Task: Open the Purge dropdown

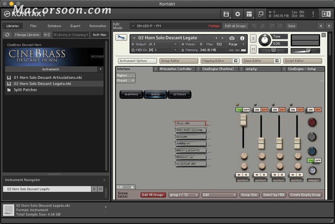Action: (237, 44)
